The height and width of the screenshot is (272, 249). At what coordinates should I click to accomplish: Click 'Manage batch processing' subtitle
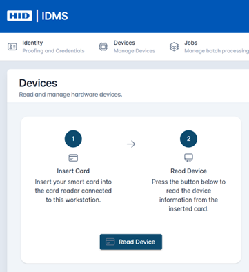coord(217,51)
